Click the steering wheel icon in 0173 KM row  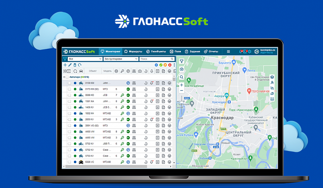(x=169, y=89)
